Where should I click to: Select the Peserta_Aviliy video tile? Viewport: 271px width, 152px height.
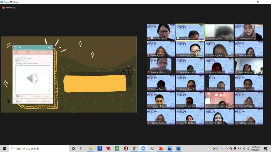click(x=161, y=117)
